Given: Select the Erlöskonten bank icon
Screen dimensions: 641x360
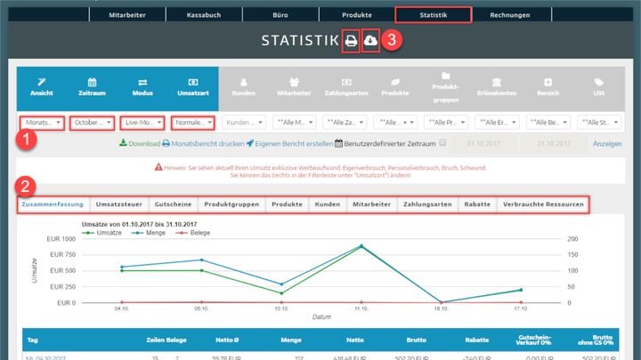Looking at the screenshot, I should (496, 82).
